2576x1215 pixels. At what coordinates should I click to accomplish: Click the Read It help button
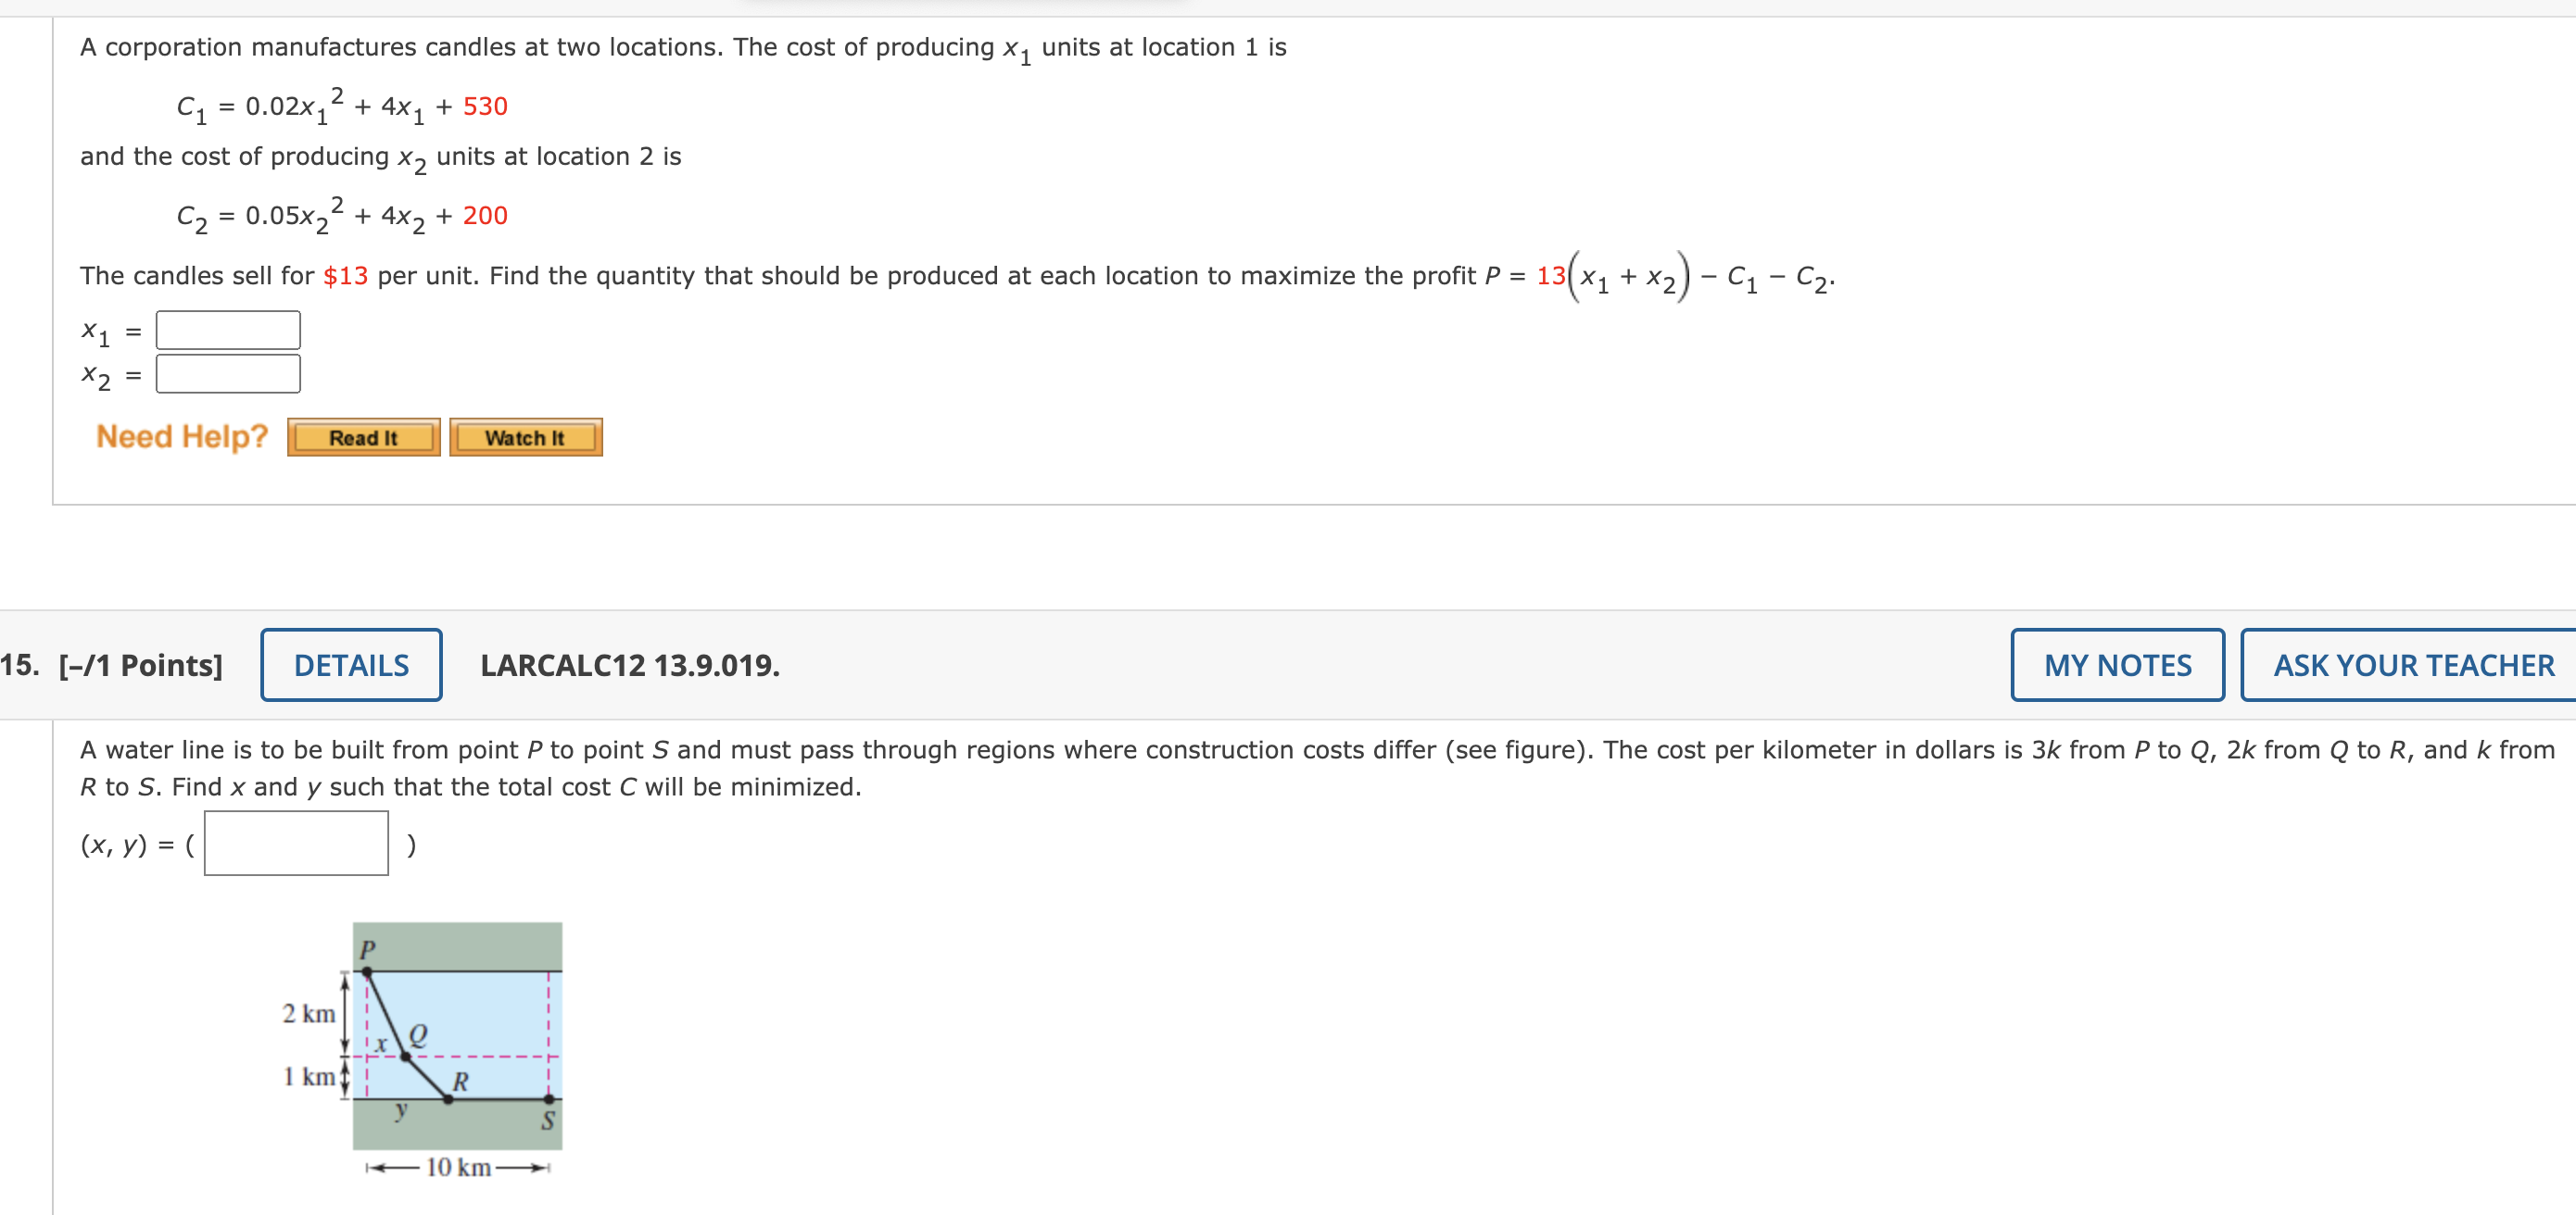pyautogui.click(x=363, y=437)
